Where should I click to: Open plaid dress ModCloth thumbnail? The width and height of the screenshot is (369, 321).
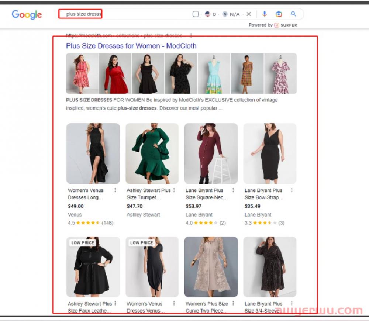(247, 73)
